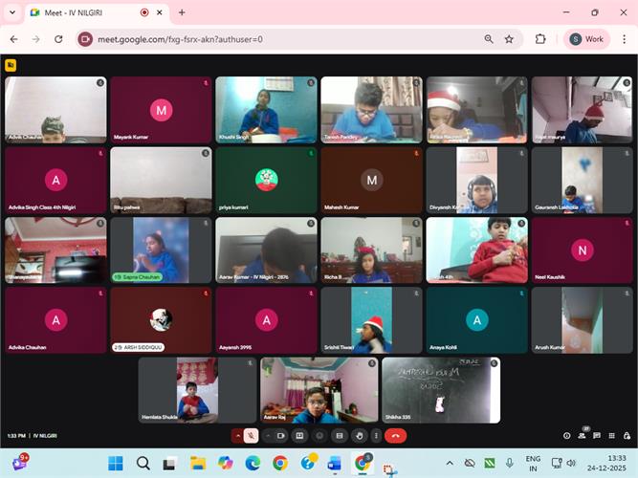Raise hand in the meeting
Screen dimensions: 638x478
pos(358,436)
